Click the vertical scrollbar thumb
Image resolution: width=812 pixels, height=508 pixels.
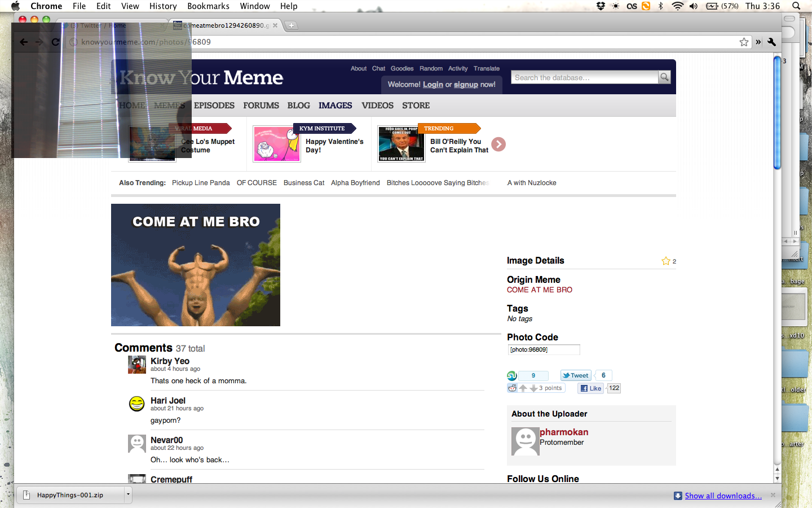[777, 113]
